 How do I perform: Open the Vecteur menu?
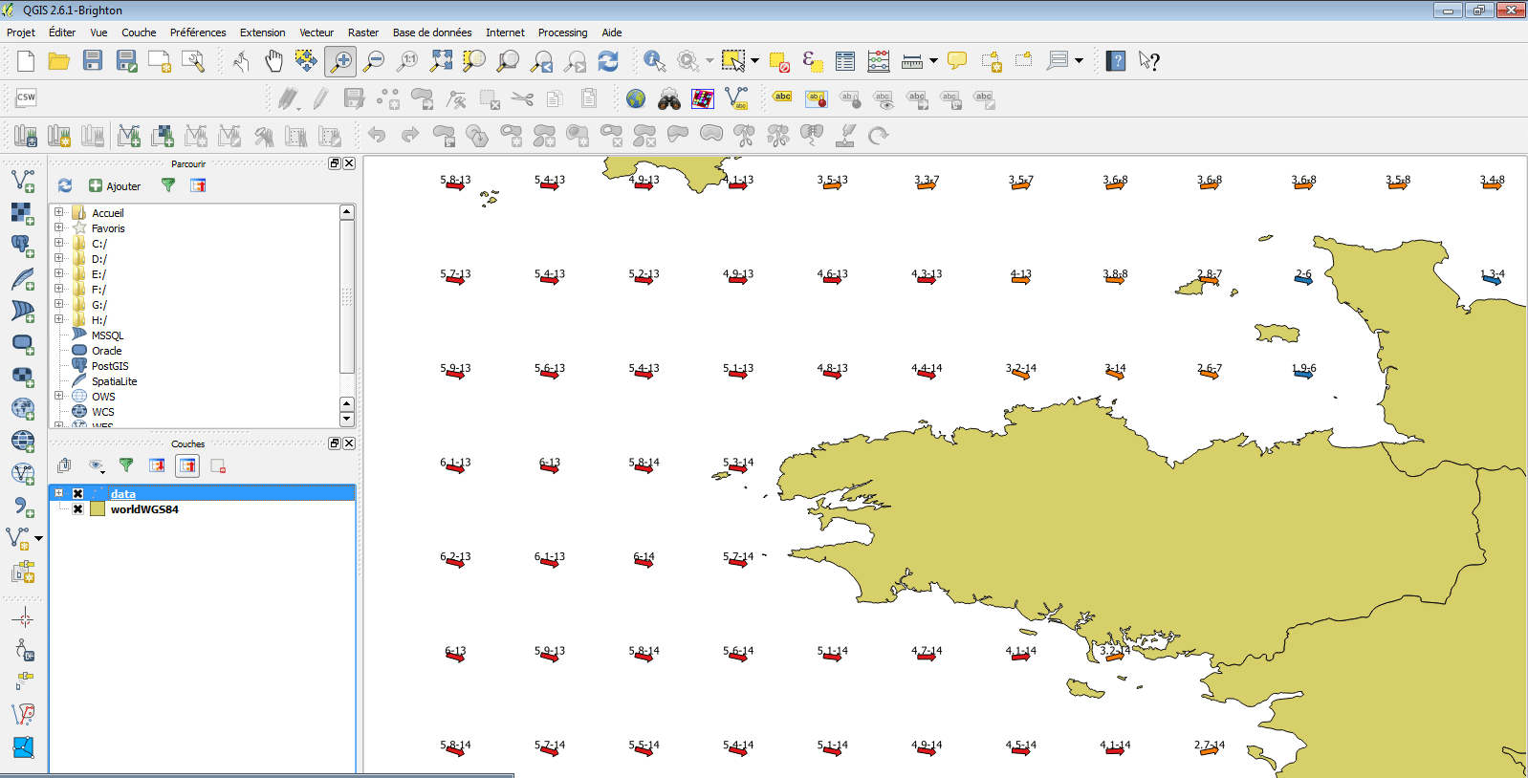tap(317, 32)
